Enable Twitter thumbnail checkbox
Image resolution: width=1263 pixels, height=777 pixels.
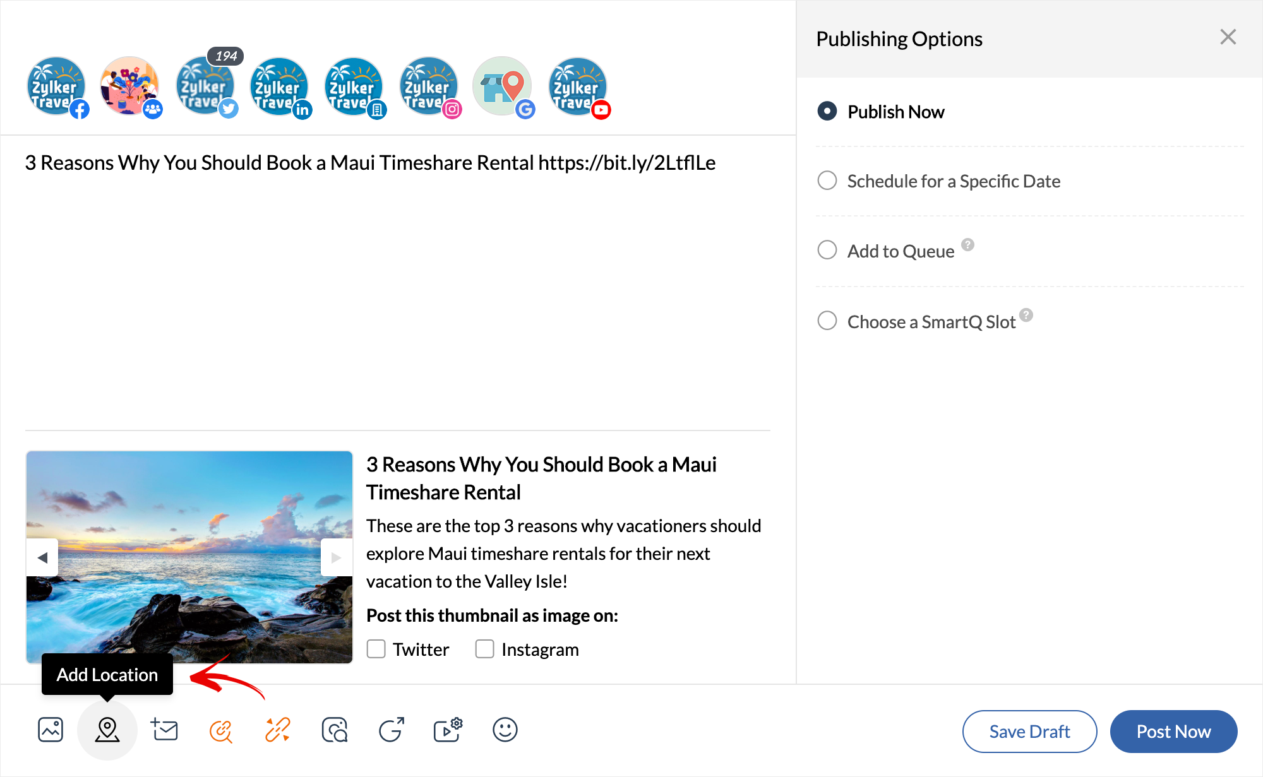376,649
